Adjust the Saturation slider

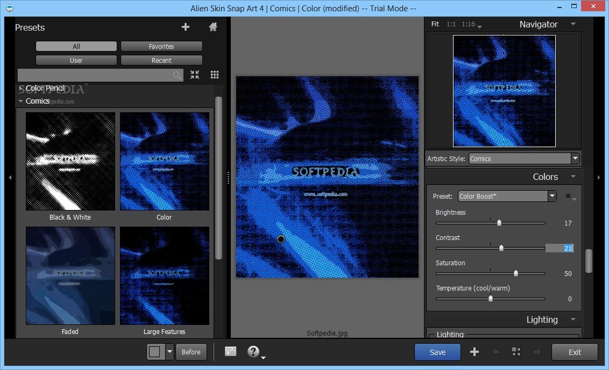516,273
